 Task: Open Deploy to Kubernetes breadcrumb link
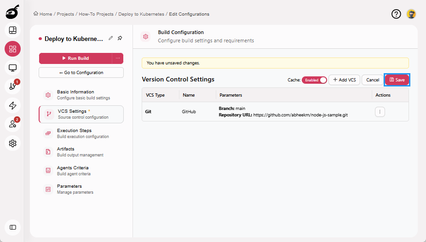click(x=141, y=14)
